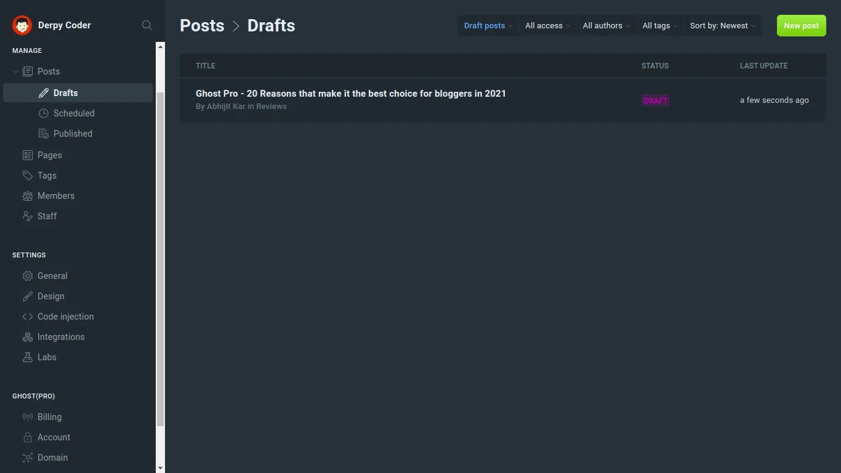Viewport: 841px width, 473px height.
Task: Click the Derpy Coder site name
Action: coord(65,25)
